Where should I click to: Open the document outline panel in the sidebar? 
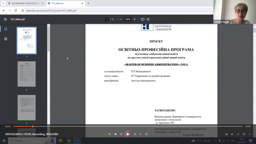5,39
